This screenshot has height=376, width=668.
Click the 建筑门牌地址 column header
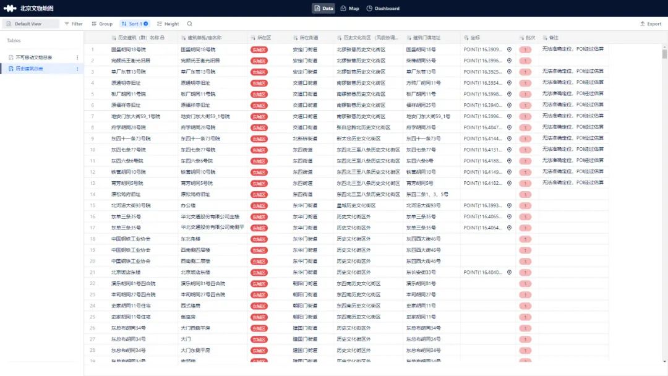click(x=425, y=38)
